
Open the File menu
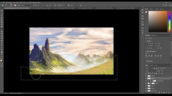pos(4,3)
